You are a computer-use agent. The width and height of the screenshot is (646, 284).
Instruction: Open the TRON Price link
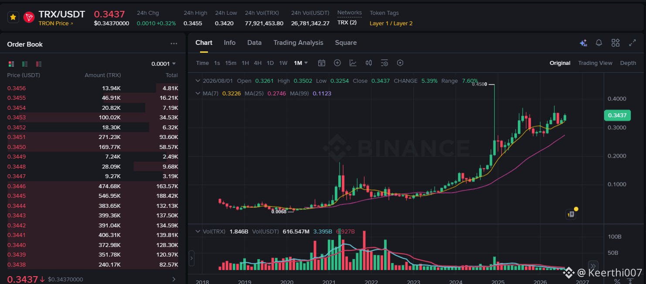(56, 23)
